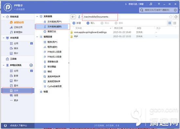
Task: Click the PP助手 logo avatar
Action: click(x=8, y=7)
